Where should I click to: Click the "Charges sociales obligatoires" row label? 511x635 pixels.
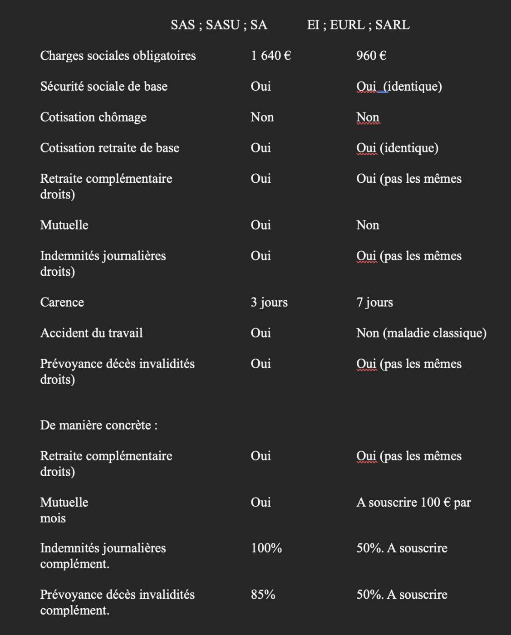point(118,56)
